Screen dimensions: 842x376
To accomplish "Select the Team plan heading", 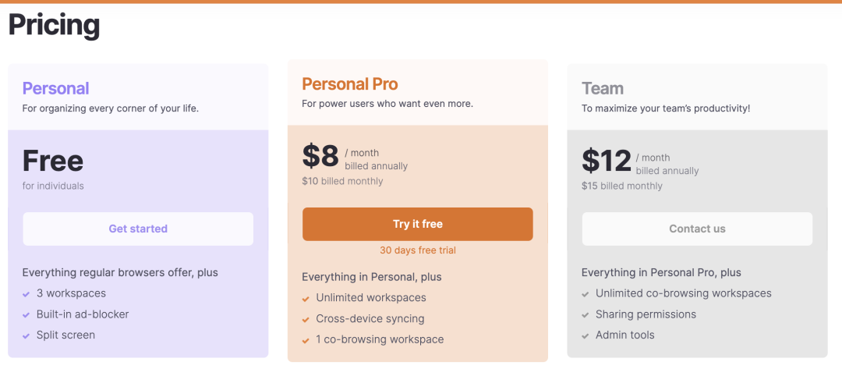I will tap(603, 89).
